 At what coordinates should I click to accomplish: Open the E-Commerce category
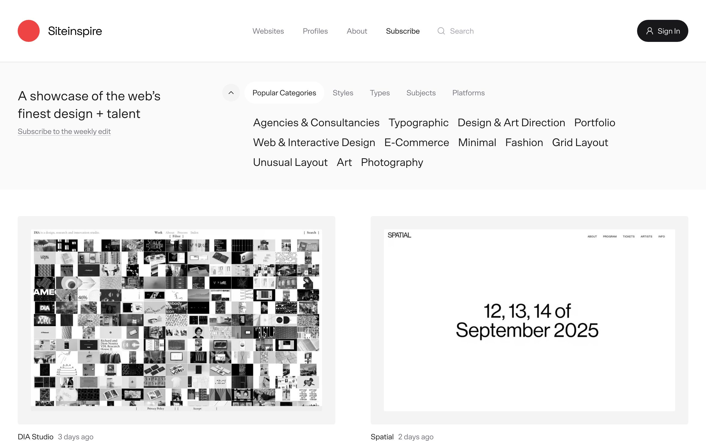(416, 142)
